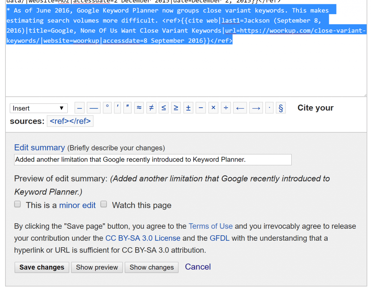Open the Show preview view
Screen dimensions: 371x290
97,267
